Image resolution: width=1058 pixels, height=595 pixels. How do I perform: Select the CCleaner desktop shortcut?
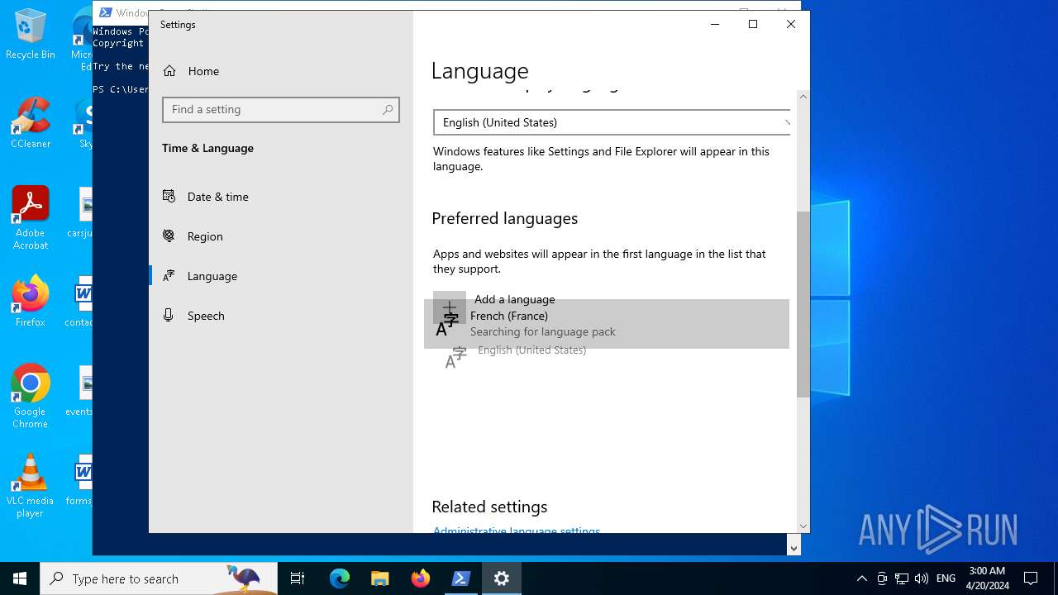pos(31,124)
